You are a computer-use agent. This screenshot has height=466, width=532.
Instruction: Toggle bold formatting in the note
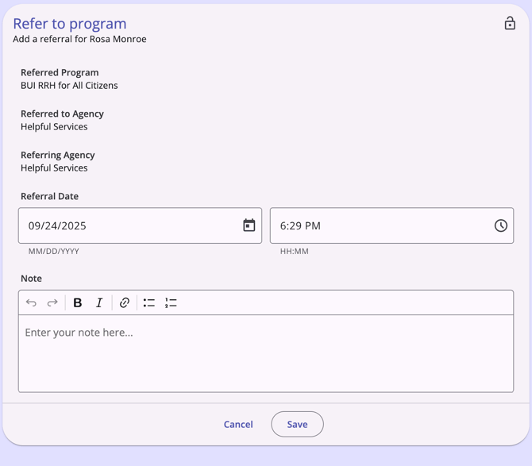coord(78,302)
